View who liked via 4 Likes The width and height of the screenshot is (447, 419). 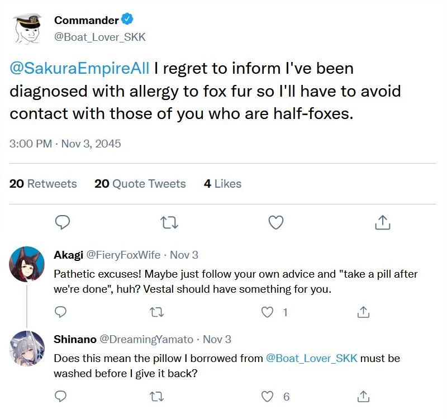click(x=222, y=183)
